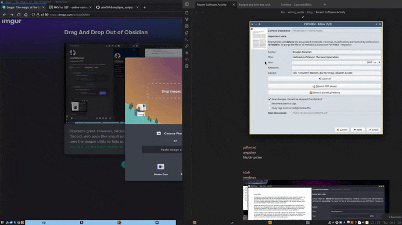Image resolution: width=402 pixels, height=225 pixels.
Task: Click the templates copy icon in Obsidian ribbon
Action: coord(186,33)
